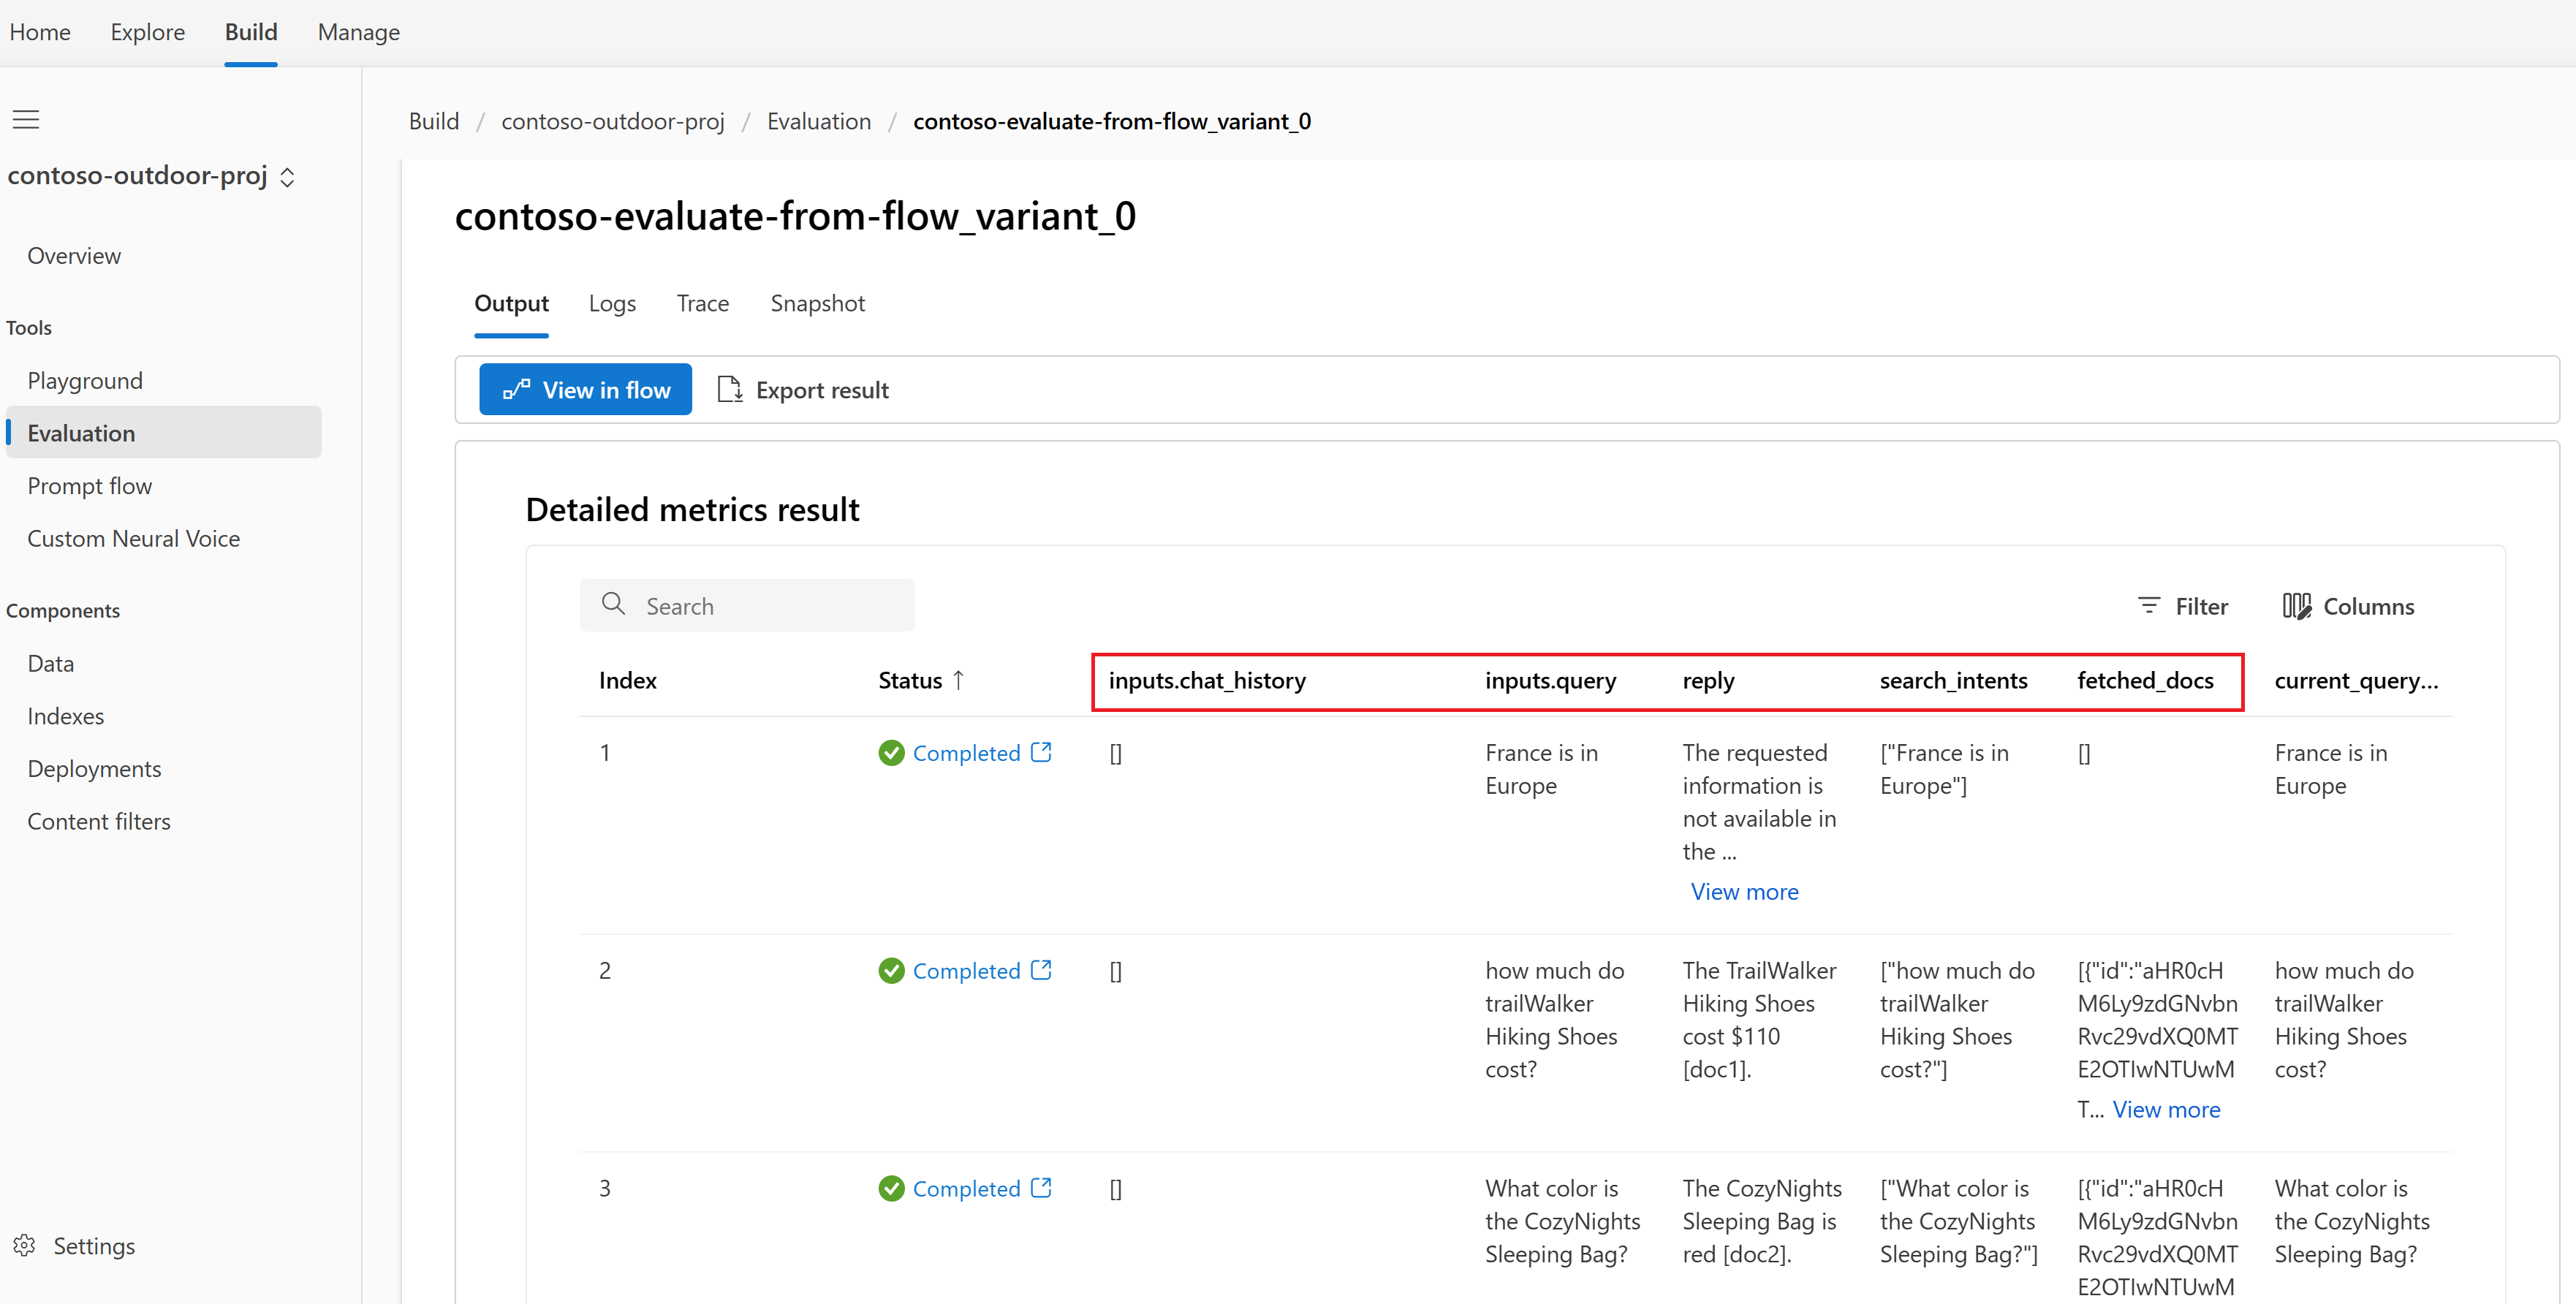Viewport: 2576px width, 1304px height.
Task: Toggle the hamburger navigation menu
Action: click(x=26, y=120)
